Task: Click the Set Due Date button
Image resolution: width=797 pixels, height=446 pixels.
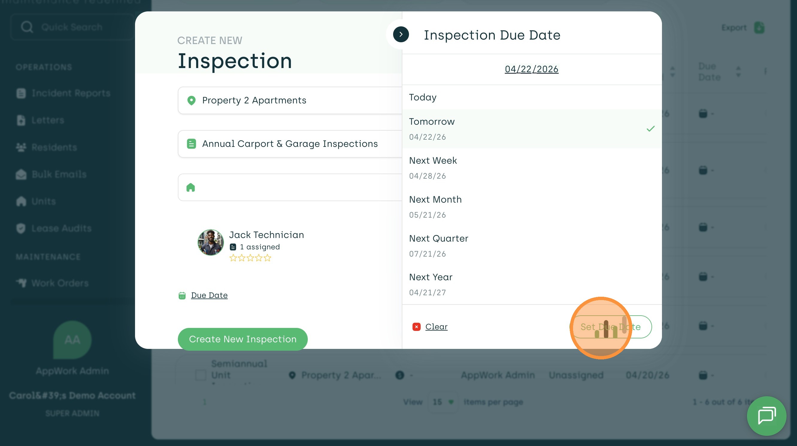Action: point(611,326)
